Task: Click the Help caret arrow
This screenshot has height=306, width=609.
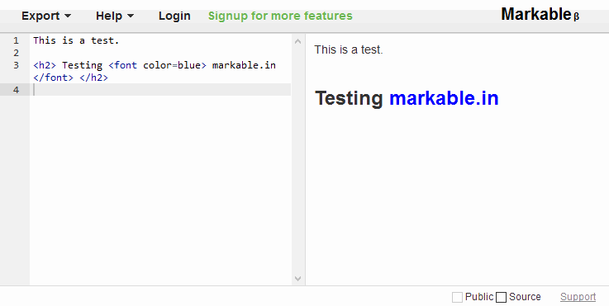Action: point(131,16)
